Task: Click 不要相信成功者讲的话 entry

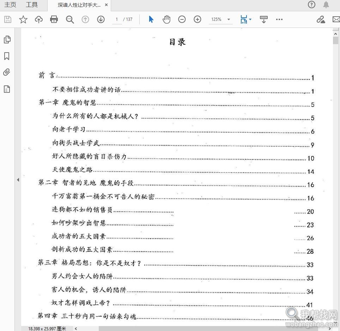Action: click(x=183, y=90)
